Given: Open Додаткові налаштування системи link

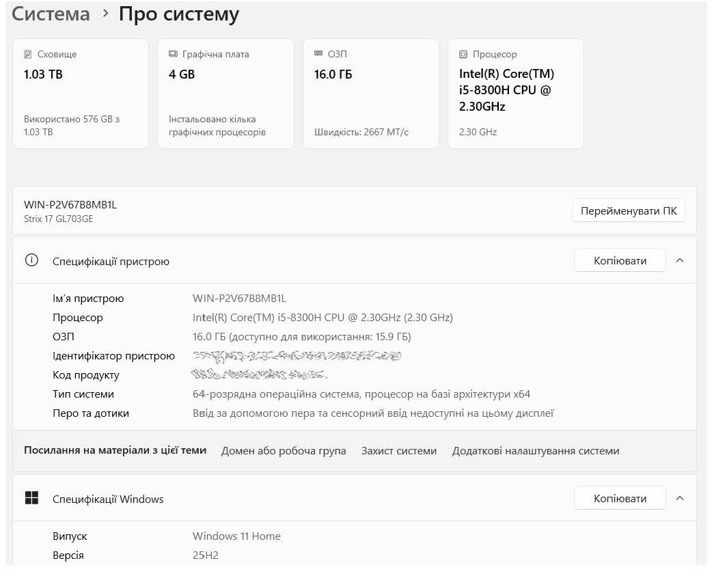Looking at the screenshot, I should (536, 451).
